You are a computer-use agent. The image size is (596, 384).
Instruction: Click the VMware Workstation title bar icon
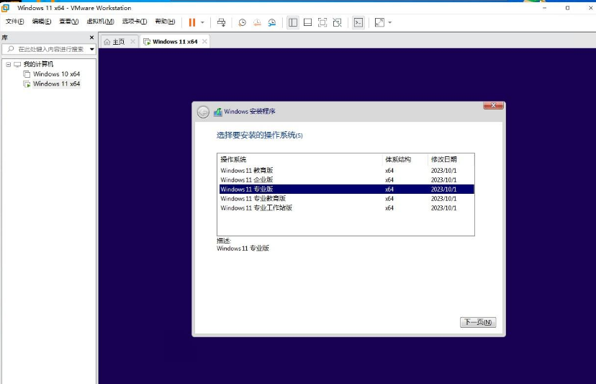(5, 8)
